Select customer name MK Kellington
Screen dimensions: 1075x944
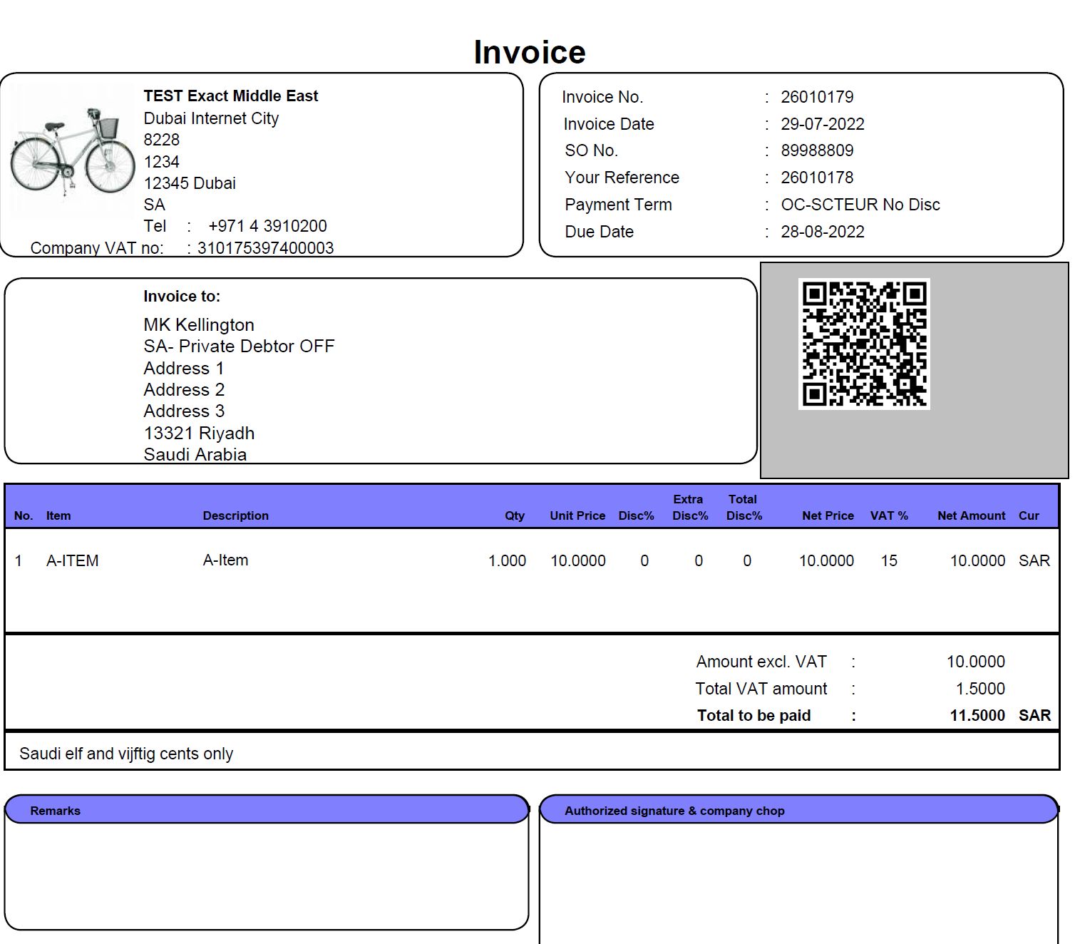pyautogui.click(x=199, y=325)
